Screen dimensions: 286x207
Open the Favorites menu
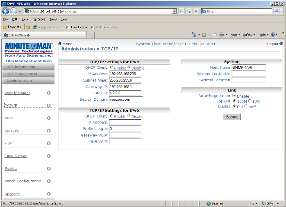(39, 19)
